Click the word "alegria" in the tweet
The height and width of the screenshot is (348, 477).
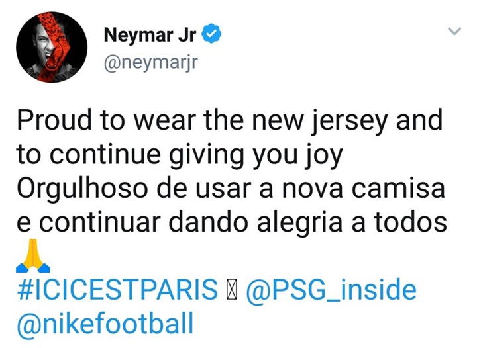[299, 223]
